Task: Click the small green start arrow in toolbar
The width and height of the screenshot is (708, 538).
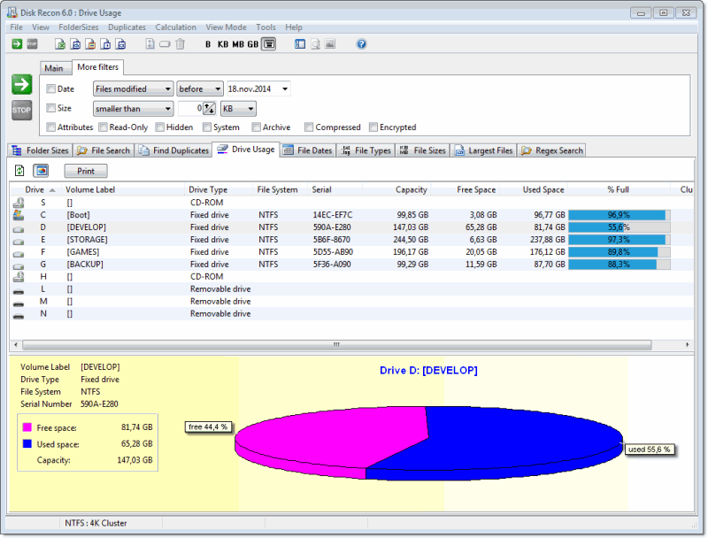Action: [x=17, y=43]
